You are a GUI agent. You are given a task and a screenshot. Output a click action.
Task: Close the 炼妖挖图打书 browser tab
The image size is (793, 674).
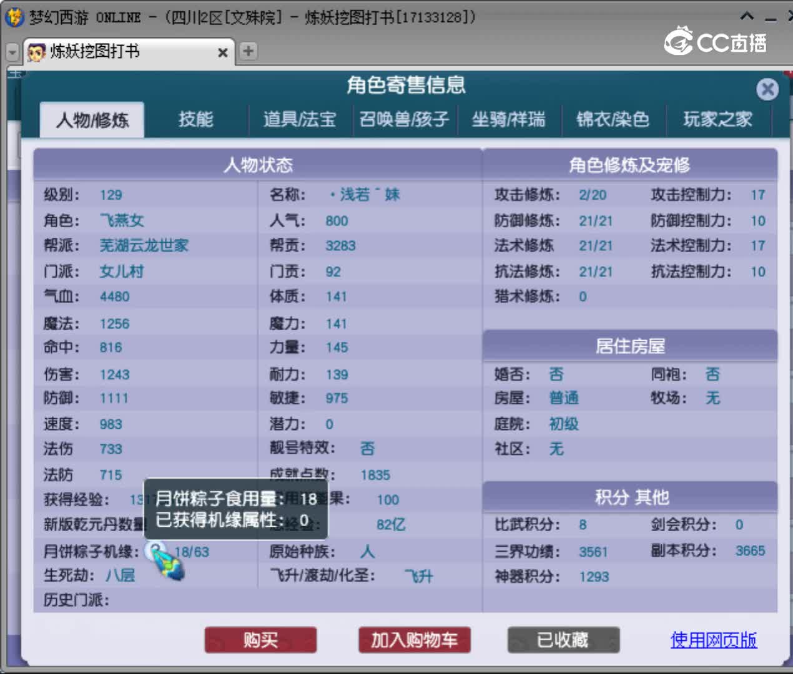[222, 53]
